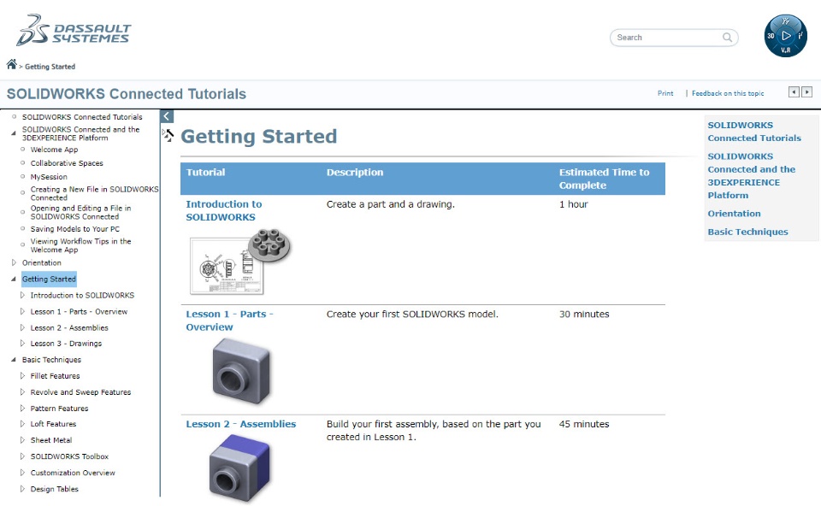Open SOLIDWORKS Connected and 3DEXPERIENCE Platform sidebar link
Image resolution: width=821 pixels, height=506 pixels.
(752, 176)
